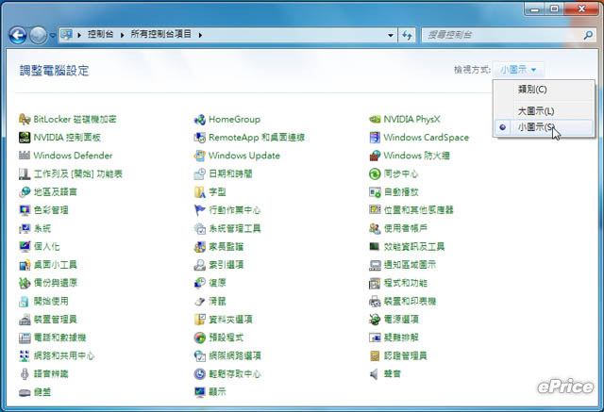604x412 pixels.
Task: Open the BitLocker 磁碟機加密 icon
Action: (x=25, y=119)
